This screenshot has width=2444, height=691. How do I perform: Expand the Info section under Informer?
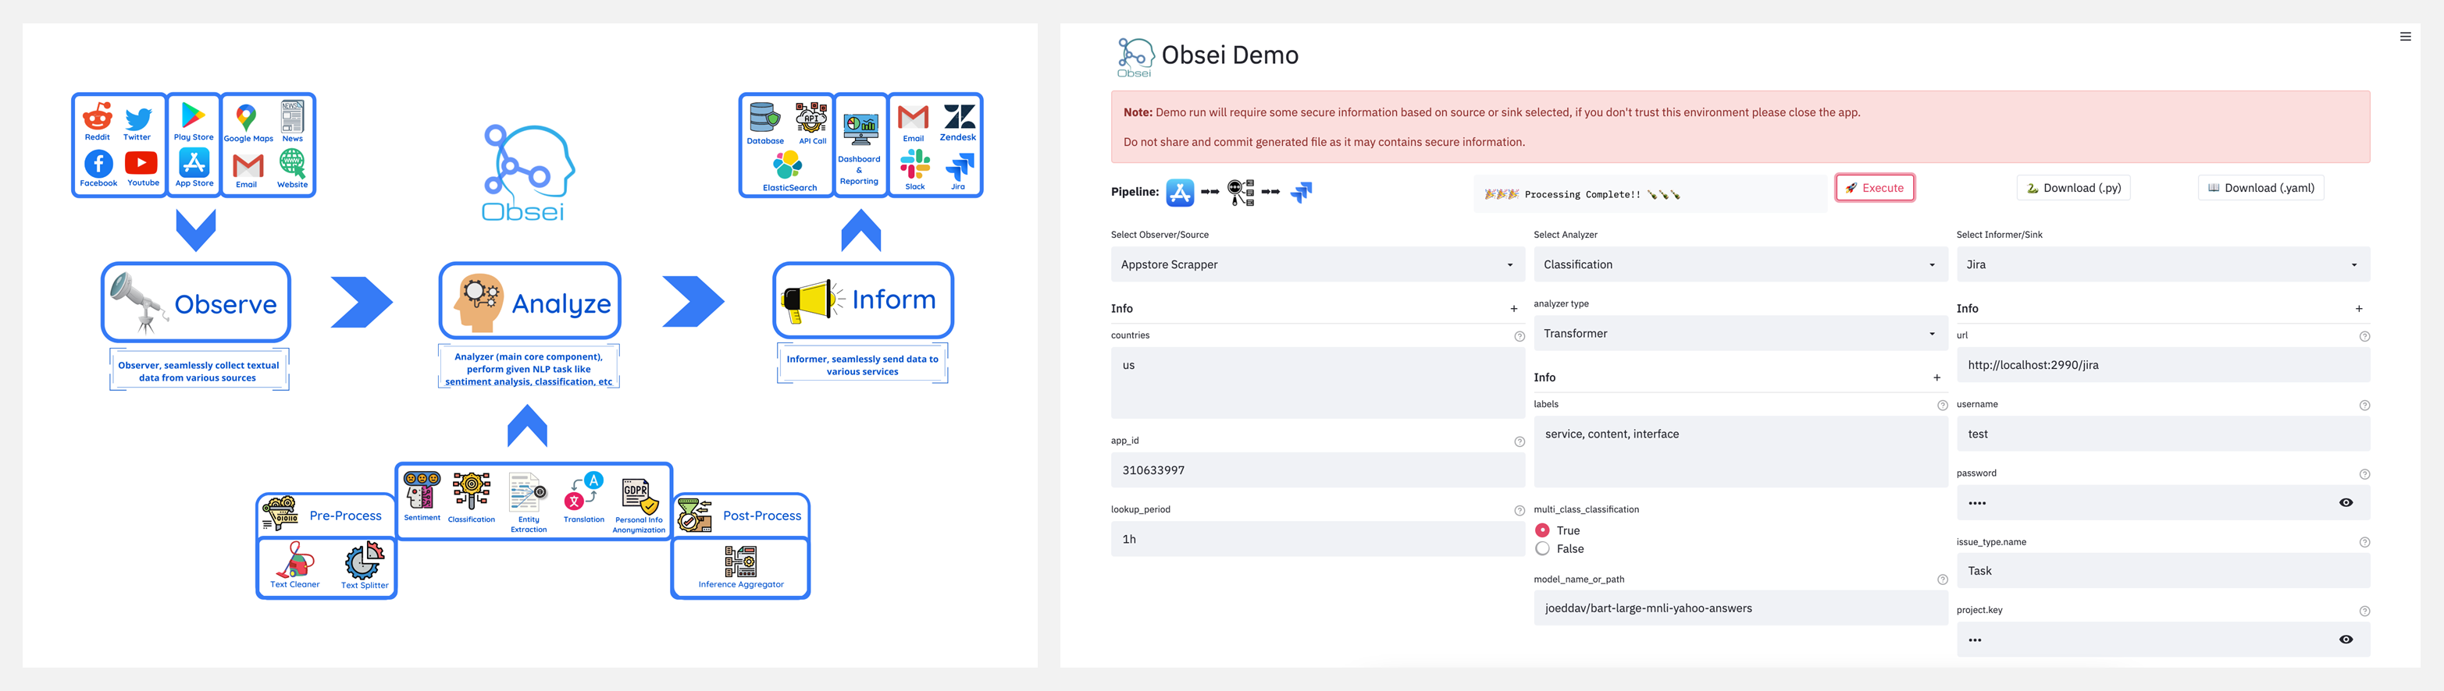[2163, 309]
